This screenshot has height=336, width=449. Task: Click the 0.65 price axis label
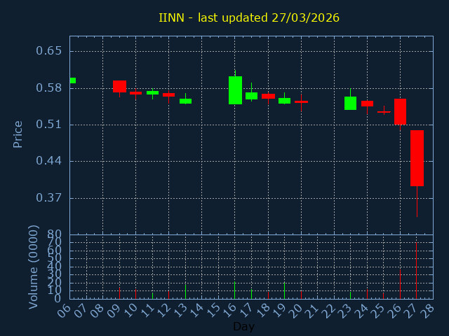click(49, 51)
